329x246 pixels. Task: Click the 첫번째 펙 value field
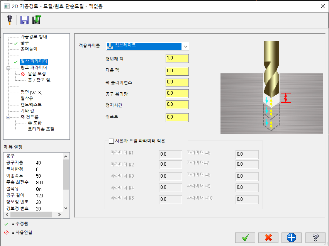tap(177, 58)
